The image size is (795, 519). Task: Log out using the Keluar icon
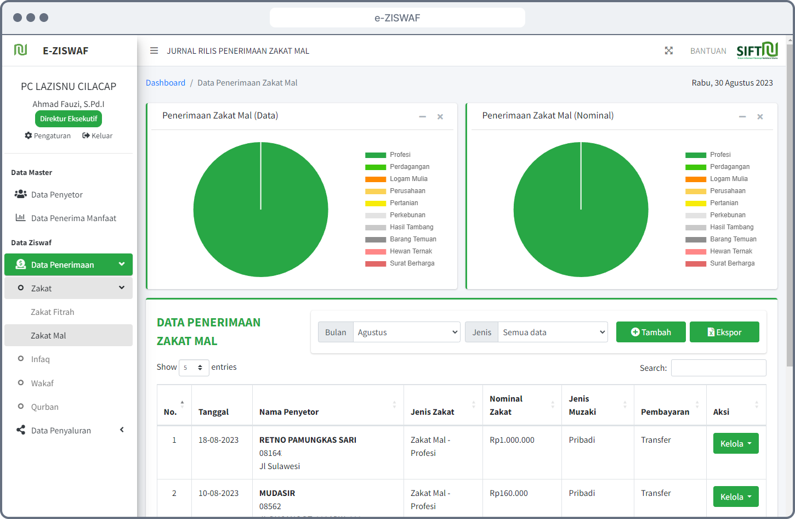(x=86, y=136)
